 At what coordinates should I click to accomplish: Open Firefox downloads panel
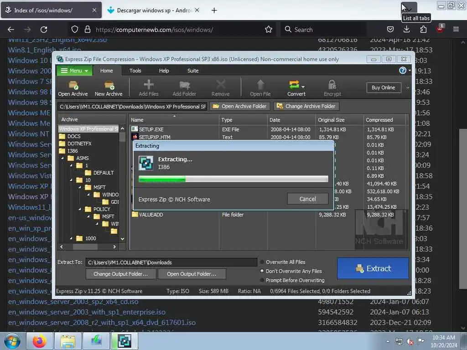[406, 30]
